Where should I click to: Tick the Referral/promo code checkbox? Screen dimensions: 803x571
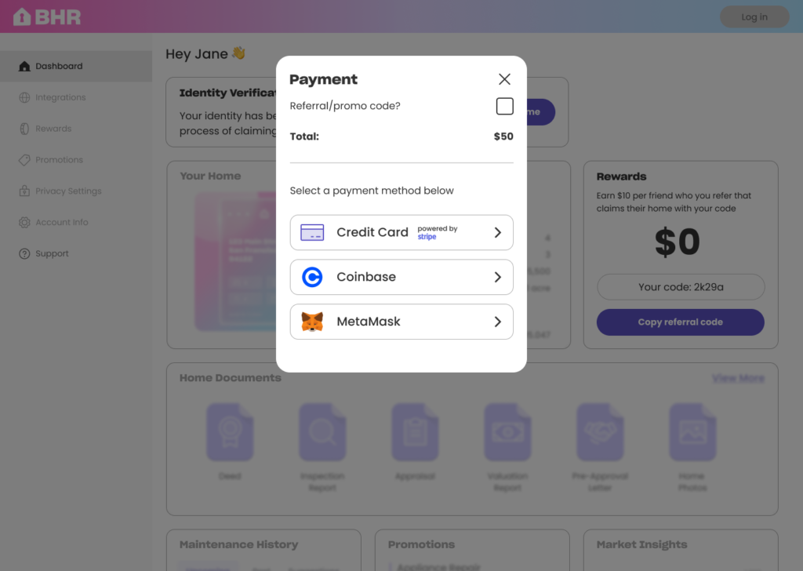pos(504,106)
